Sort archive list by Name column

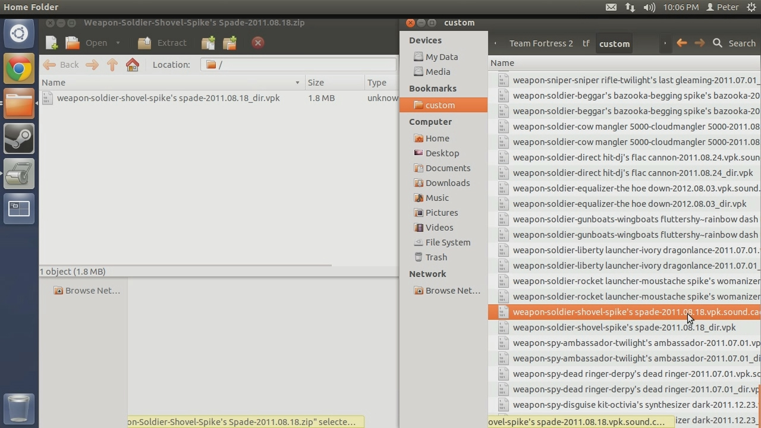pos(171,83)
